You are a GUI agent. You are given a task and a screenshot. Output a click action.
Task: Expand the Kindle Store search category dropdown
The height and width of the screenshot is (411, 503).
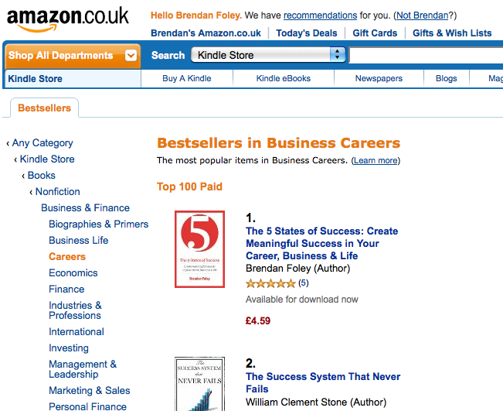coord(268,55)
